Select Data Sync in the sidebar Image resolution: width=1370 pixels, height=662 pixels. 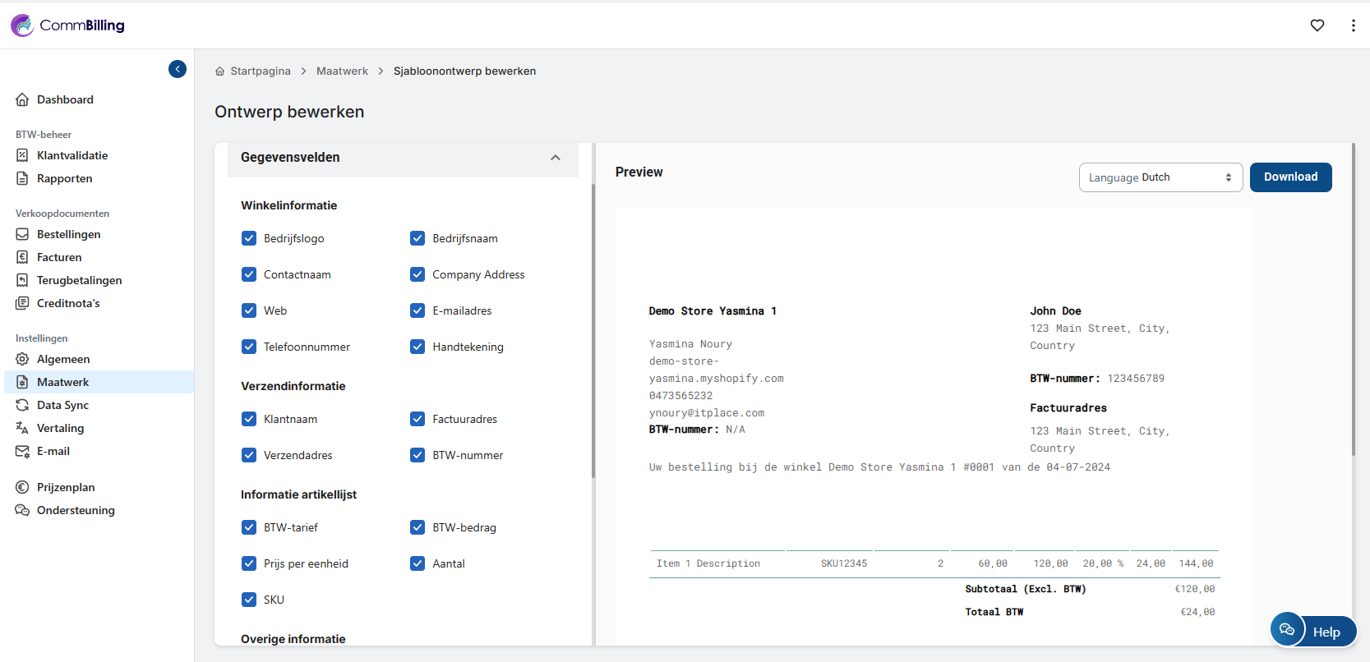(x=62, y=405)
